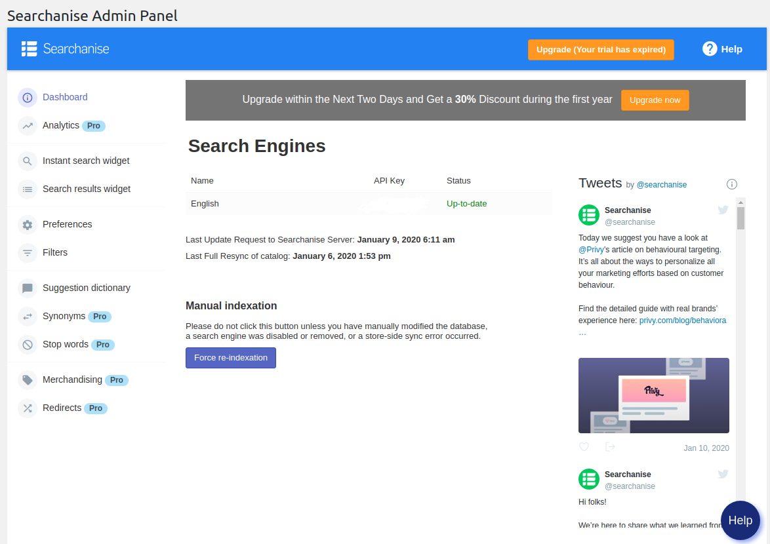Like the behavioural targeting tweet with the heart icon

tap(583, 446)
